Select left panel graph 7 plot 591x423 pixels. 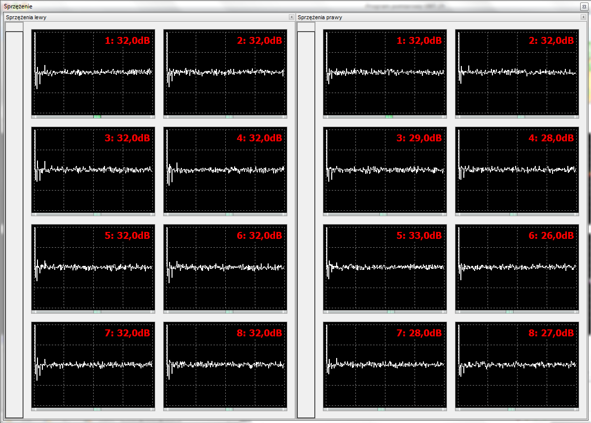(x=93, y=365)
